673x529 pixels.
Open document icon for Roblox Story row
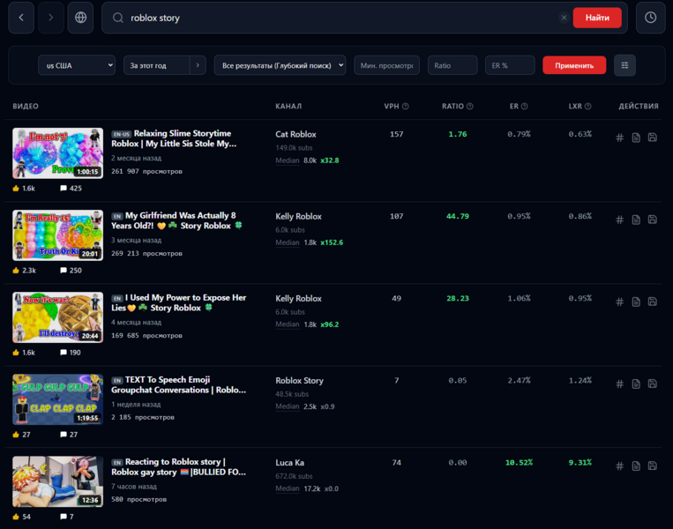coord(636,384)
